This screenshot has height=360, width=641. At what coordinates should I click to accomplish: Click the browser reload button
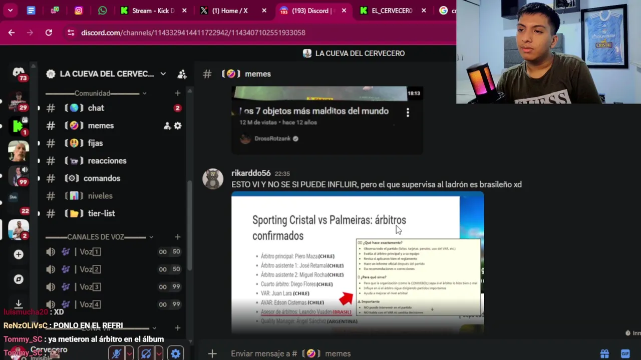[x=49, y=32]
